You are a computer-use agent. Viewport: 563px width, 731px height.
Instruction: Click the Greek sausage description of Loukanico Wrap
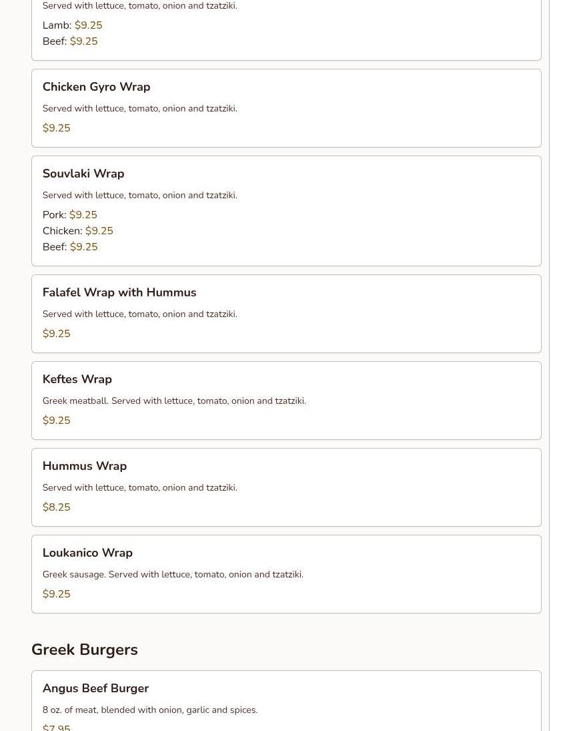point(173,574)
